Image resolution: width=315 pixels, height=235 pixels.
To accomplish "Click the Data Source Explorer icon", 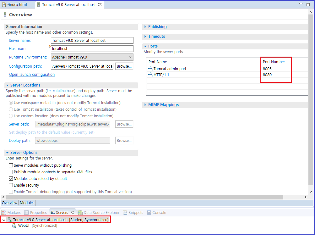I will (x=80, y=212).
